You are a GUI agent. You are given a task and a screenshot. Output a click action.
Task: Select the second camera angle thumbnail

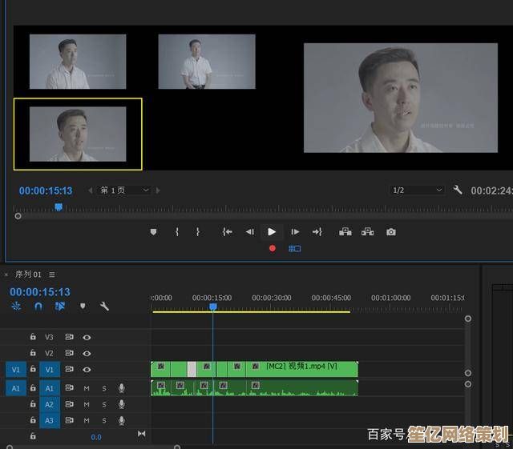point(207,62)
